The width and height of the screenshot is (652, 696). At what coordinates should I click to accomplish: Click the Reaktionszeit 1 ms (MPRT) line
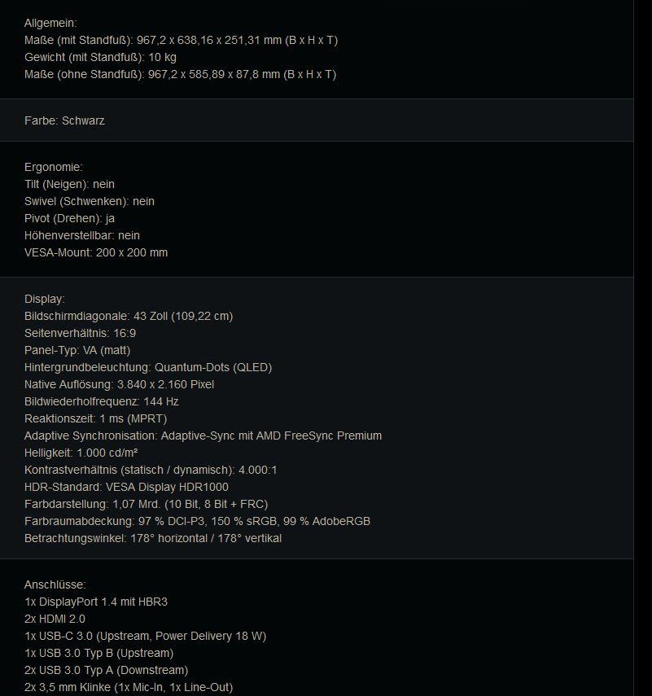coord(95,418)
